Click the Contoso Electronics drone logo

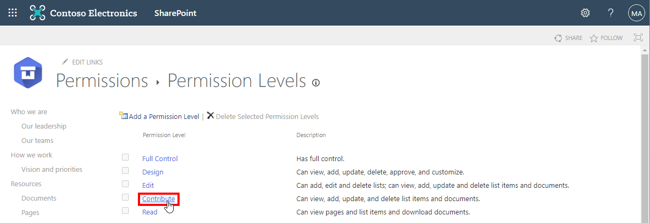pos(37,13)
